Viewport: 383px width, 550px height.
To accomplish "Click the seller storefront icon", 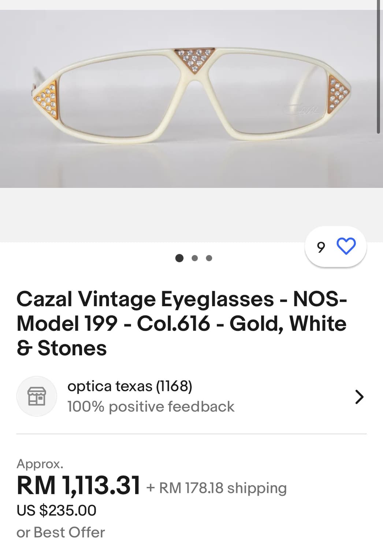I will [37, 396].
